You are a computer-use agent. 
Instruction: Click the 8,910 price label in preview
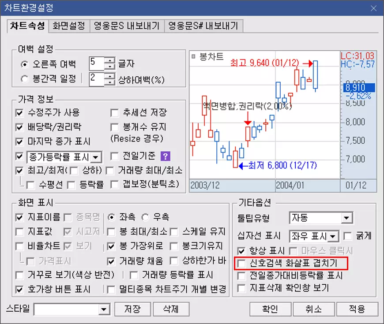pos(359,88)
